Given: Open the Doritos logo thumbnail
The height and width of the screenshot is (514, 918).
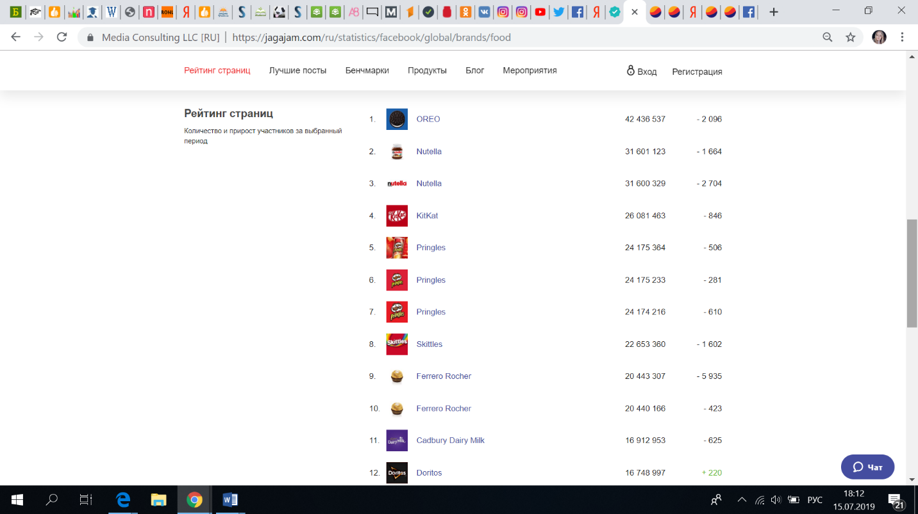Looking at the screenshot, I should [x=397, y=473].
